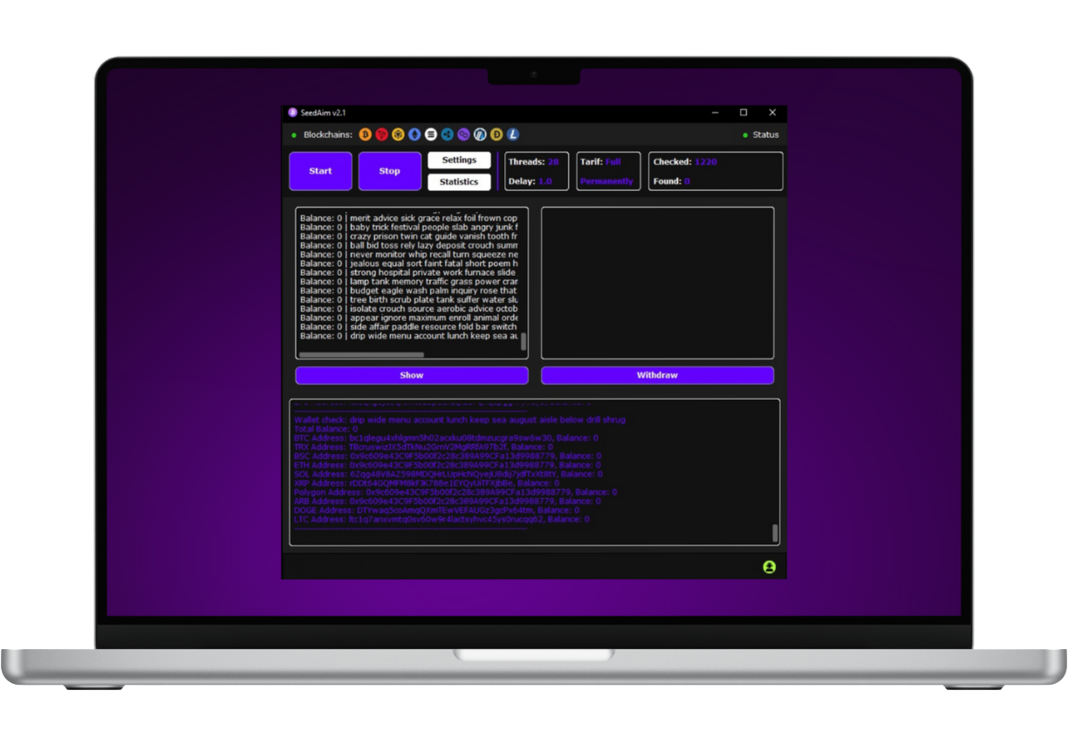
Task: Select the blue Ethereum blockchain icon
Action: pos(414,134)
